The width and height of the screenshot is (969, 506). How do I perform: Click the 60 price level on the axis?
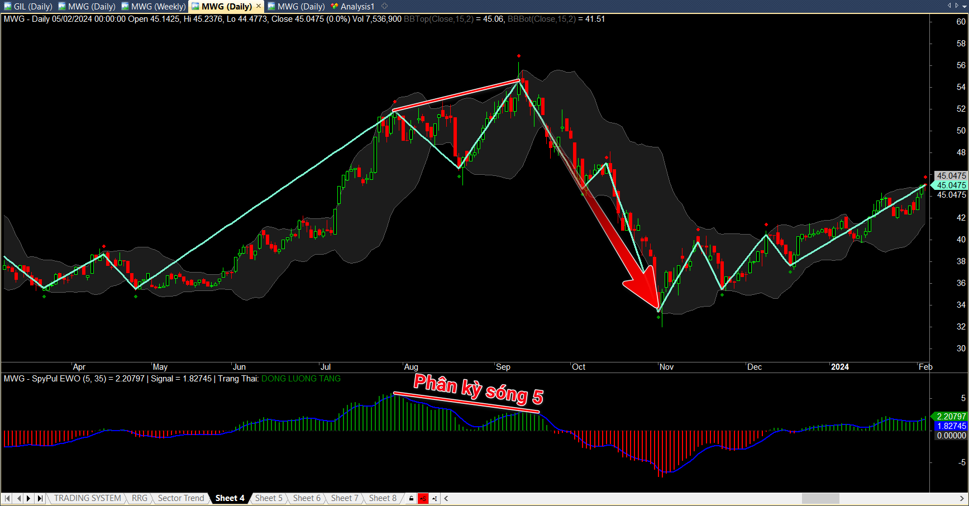pyautogui.click(x=961, y=22)
